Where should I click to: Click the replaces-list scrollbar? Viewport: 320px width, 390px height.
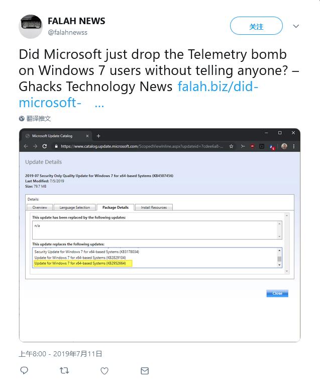pos(279,260)
